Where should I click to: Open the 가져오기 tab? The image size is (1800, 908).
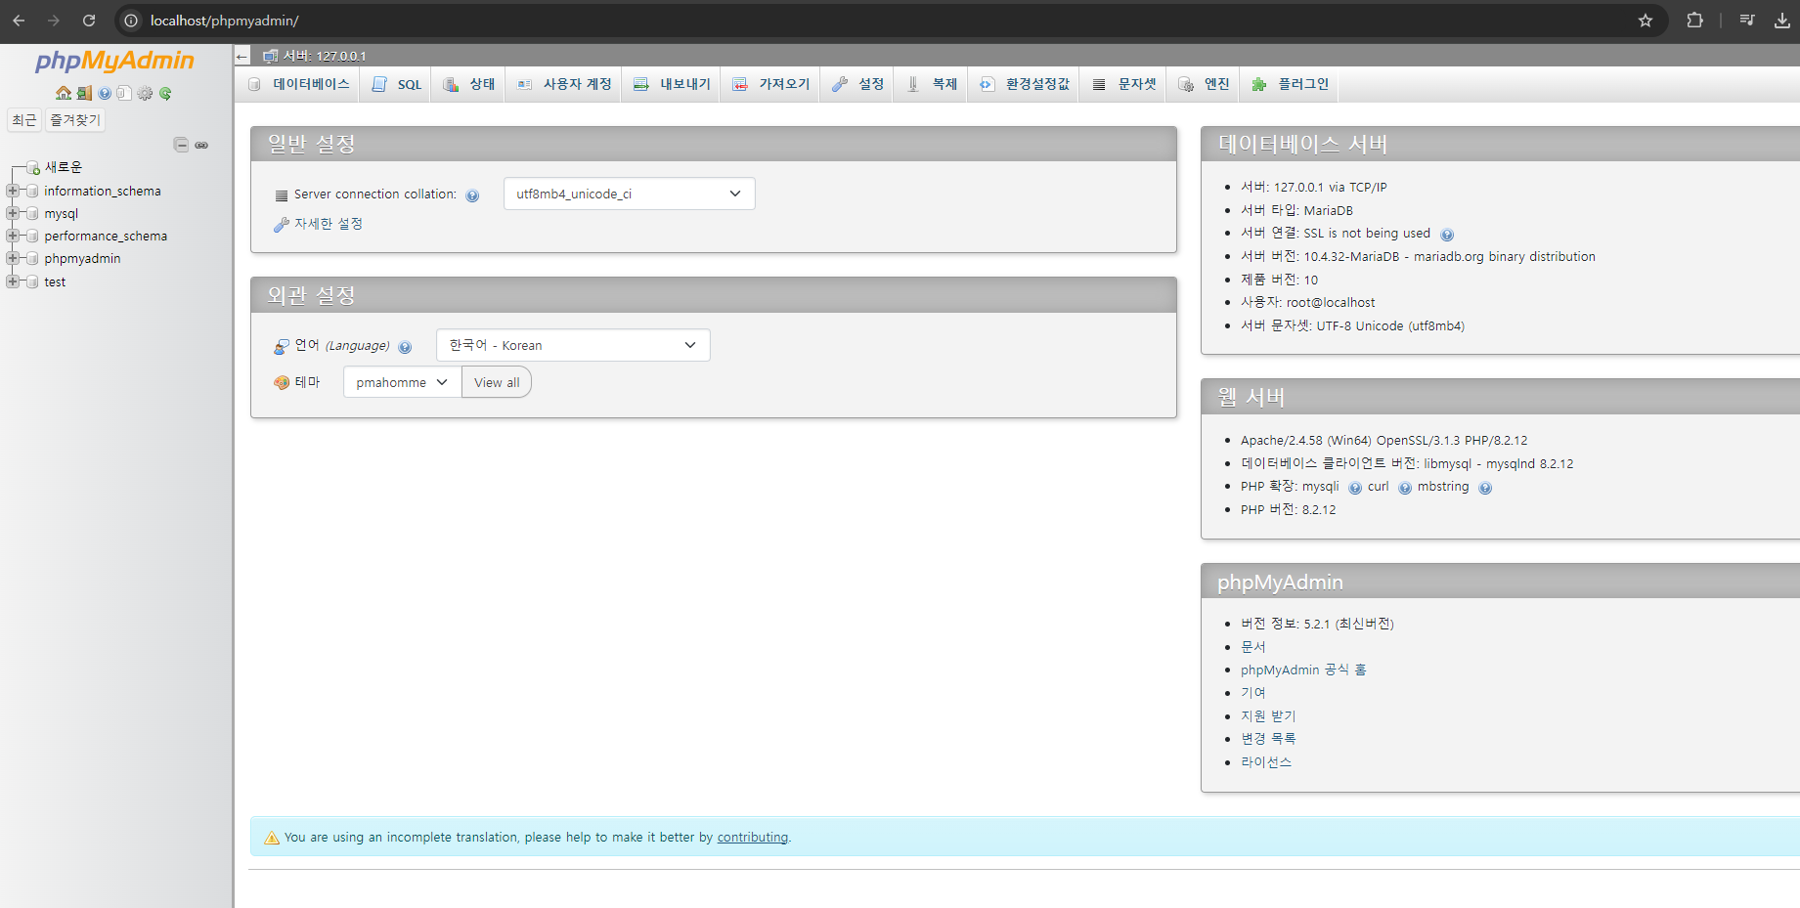point(770,84)
